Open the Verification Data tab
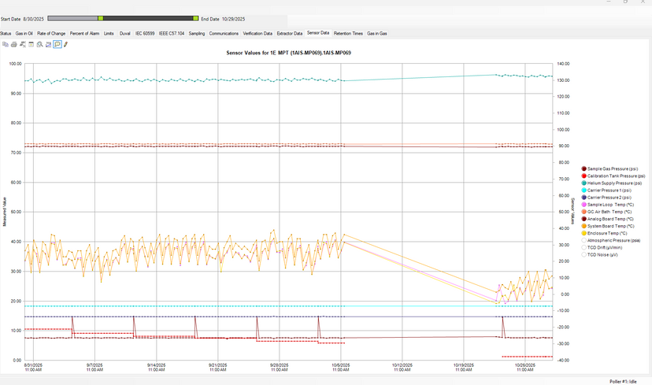 click(257, 33)
